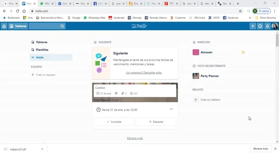Open the Remedy bookmark

click(135, 18)
